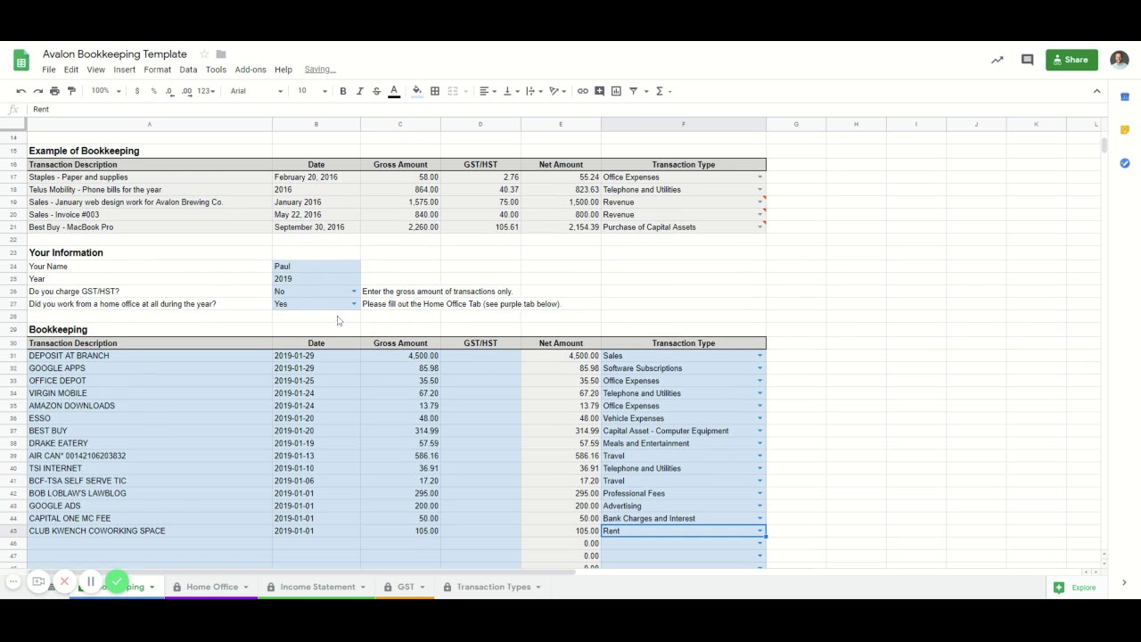
Task: Switch to the GST tab
Action: coord(406,587)
